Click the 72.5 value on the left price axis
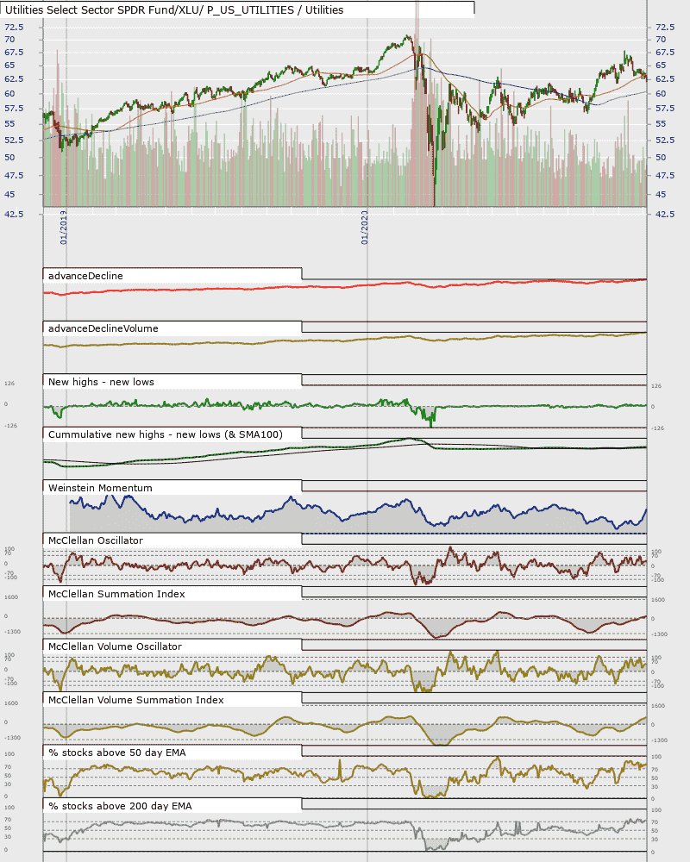Screen dimensions: 690x862 coord(14,27)
